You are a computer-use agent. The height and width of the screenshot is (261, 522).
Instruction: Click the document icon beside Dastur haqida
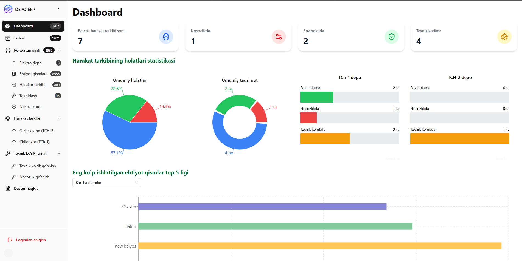8,189
